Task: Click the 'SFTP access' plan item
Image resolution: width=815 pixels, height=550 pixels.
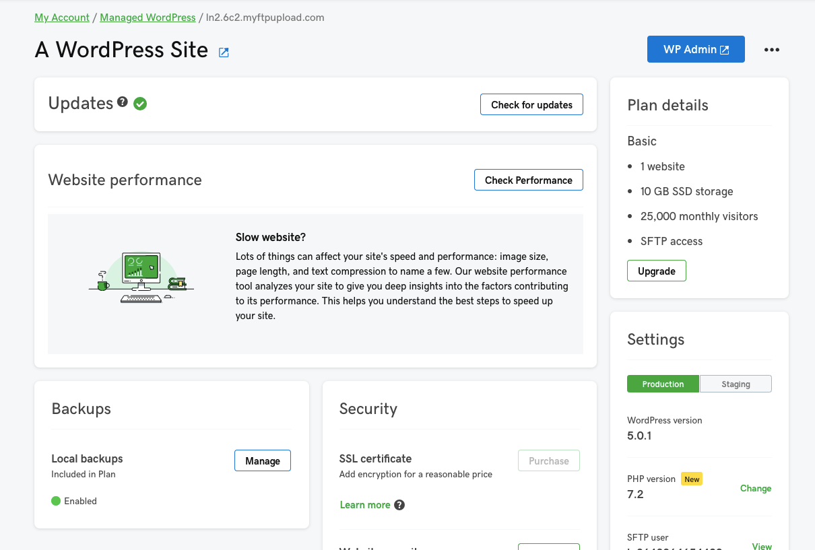Action: (672, 241)
